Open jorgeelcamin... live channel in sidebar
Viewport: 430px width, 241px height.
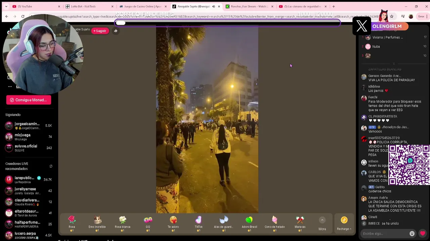point(29,126)
